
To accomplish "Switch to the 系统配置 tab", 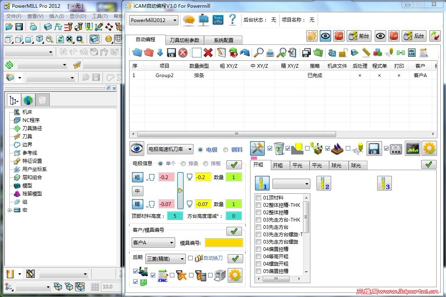I will [224, 40].
